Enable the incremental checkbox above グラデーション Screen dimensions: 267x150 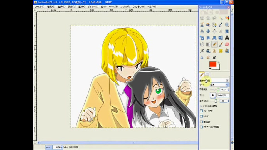click(201, 122)
